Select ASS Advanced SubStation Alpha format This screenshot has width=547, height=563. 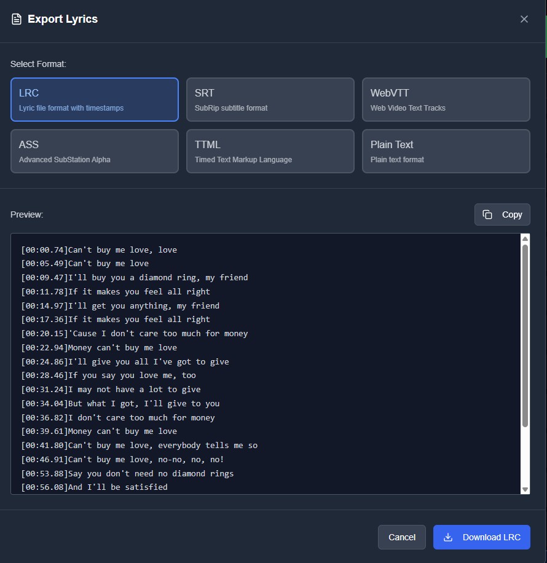click(x=95, y=151)
